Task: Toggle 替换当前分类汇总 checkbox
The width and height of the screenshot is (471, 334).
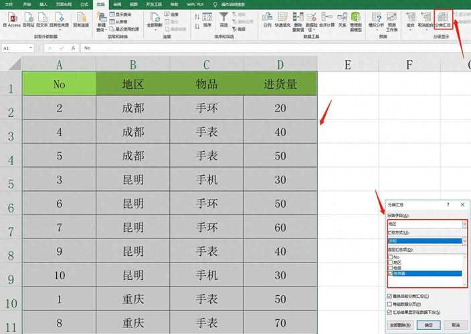Action: point(391,296)
